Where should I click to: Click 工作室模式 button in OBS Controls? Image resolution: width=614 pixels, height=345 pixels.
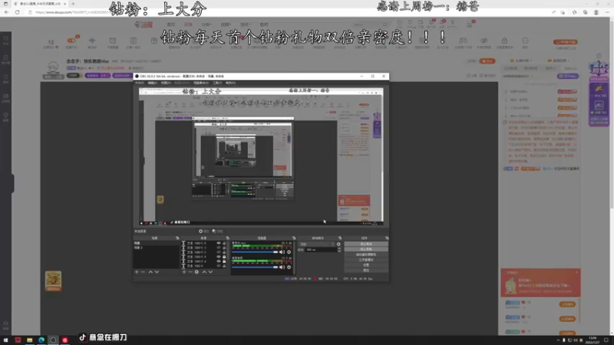pyautogui.click(x=366, y=260)
